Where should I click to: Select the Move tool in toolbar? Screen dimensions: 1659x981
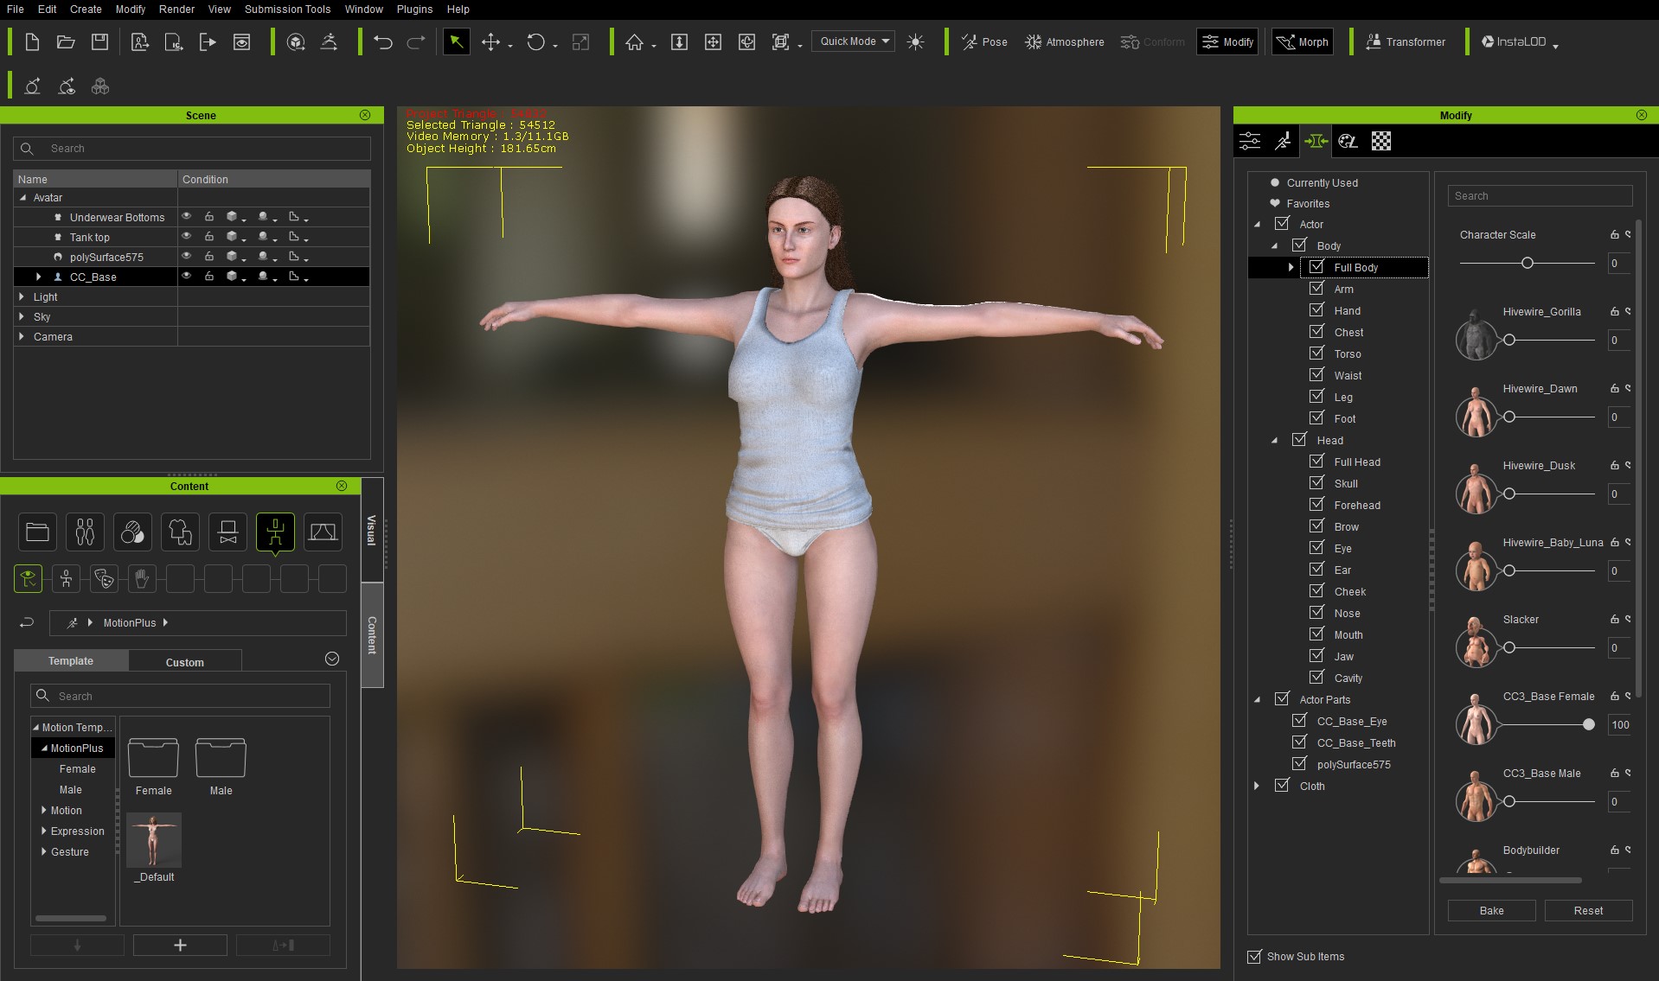click(x=490, y=42)
